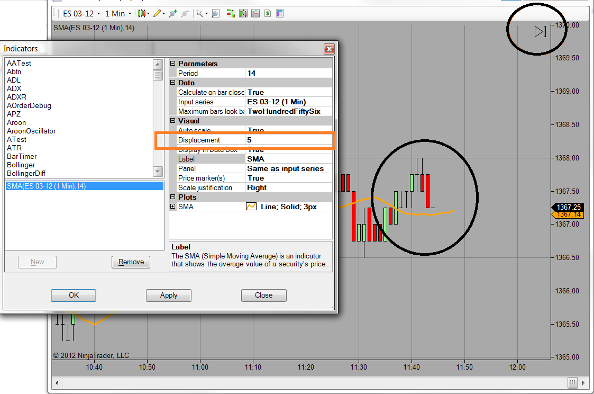The height and width of the screenshot is (394, 594).
Task: Open chart Properties toolbar icon
Action: [280, 14]
